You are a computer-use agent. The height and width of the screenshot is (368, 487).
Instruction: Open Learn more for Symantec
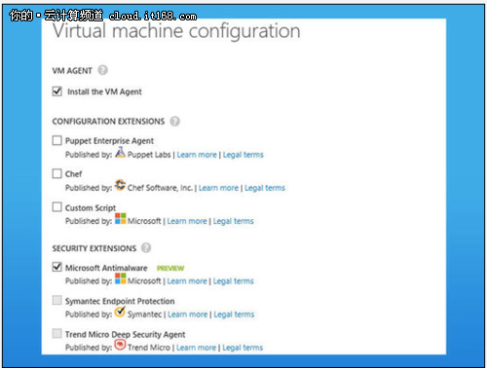pyautogui.click(x=188, y=314)
